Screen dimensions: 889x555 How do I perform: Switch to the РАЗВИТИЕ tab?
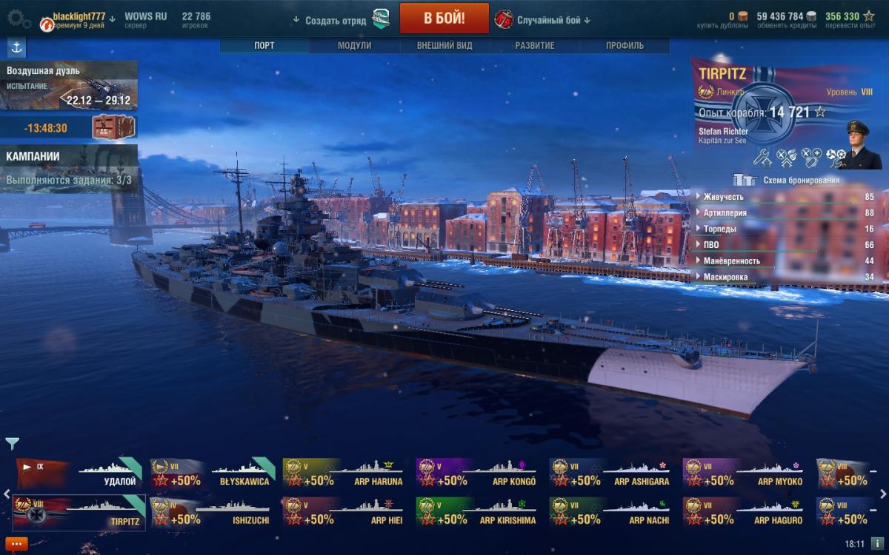click(x=534, y=45)
